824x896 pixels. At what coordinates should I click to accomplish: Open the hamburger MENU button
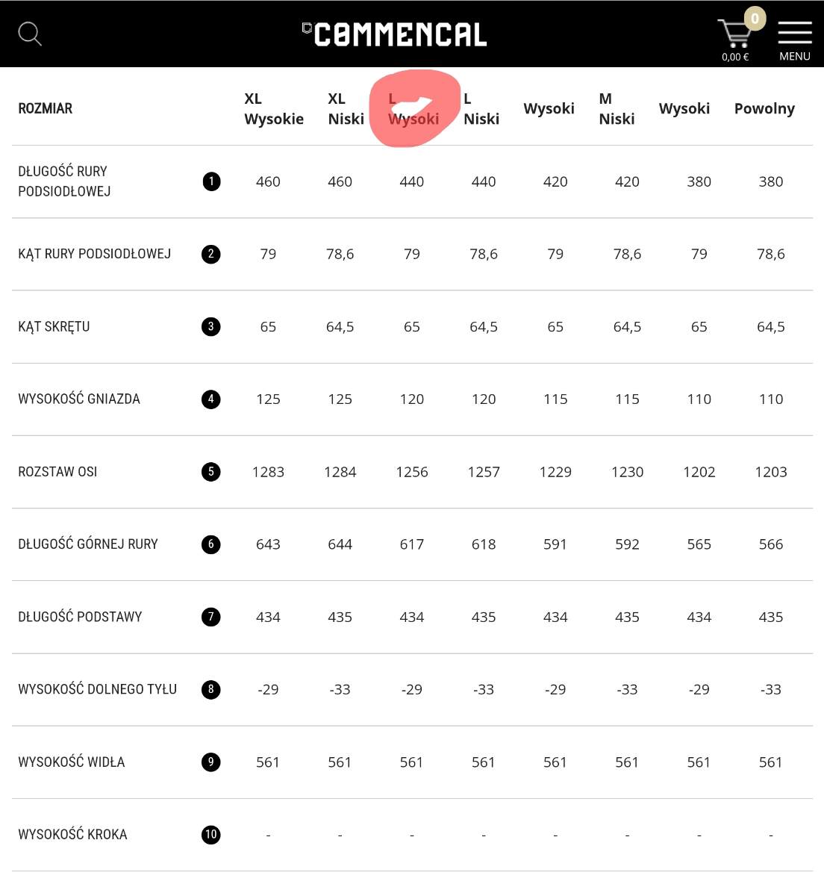pos(795,34)
